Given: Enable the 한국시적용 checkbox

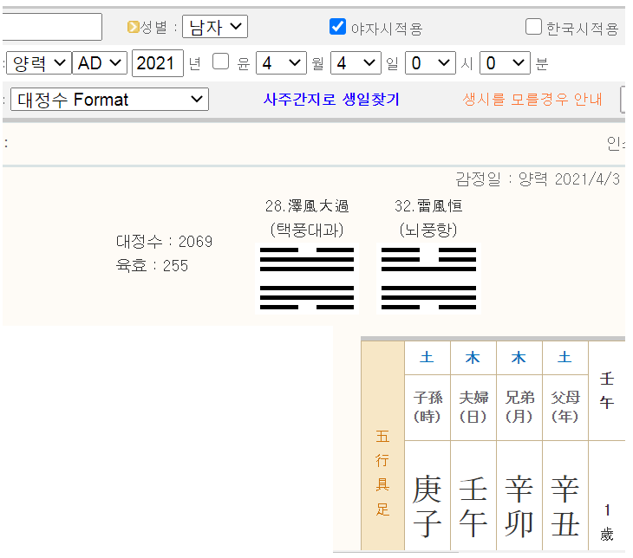Looking at the screenshot, I should click(533, 27).
